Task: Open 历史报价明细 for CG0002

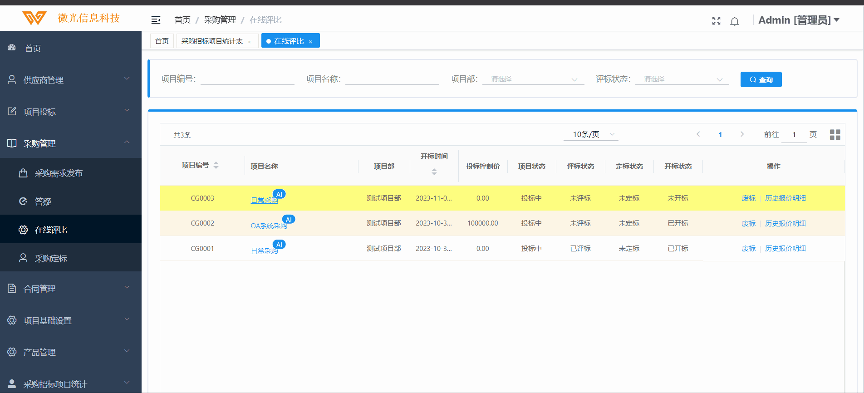Action: [785, 223]
